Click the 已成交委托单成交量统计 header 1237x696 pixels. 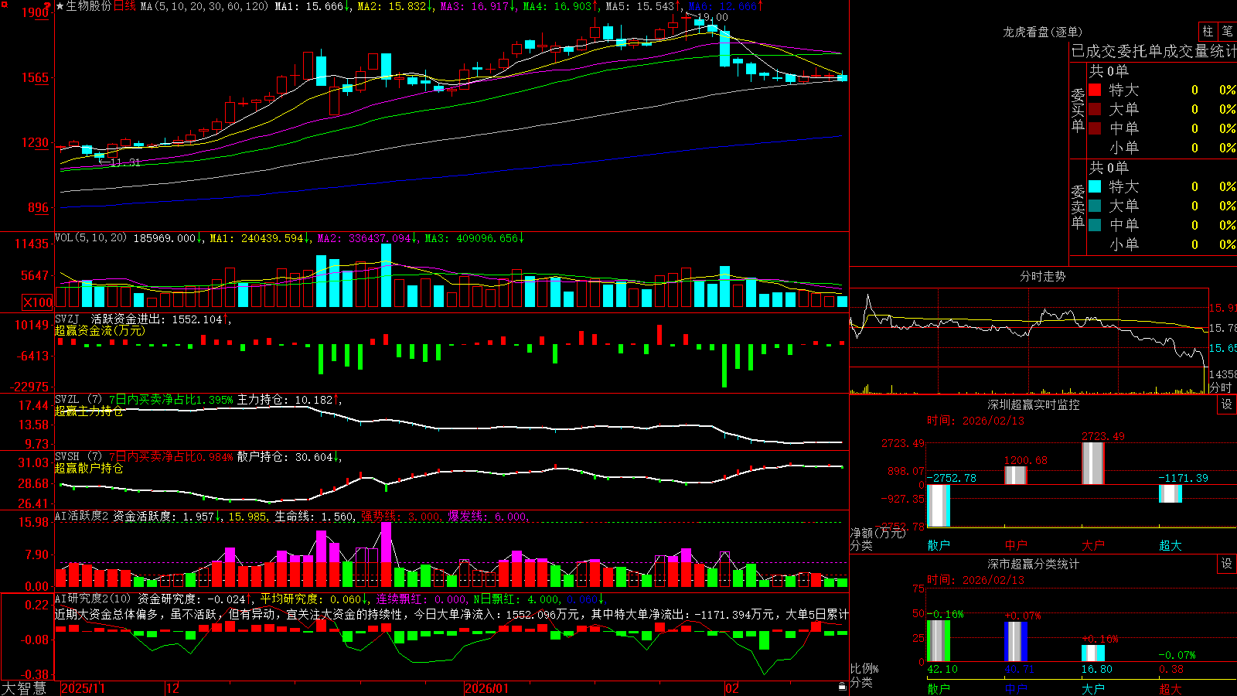tap(1154, 51)
